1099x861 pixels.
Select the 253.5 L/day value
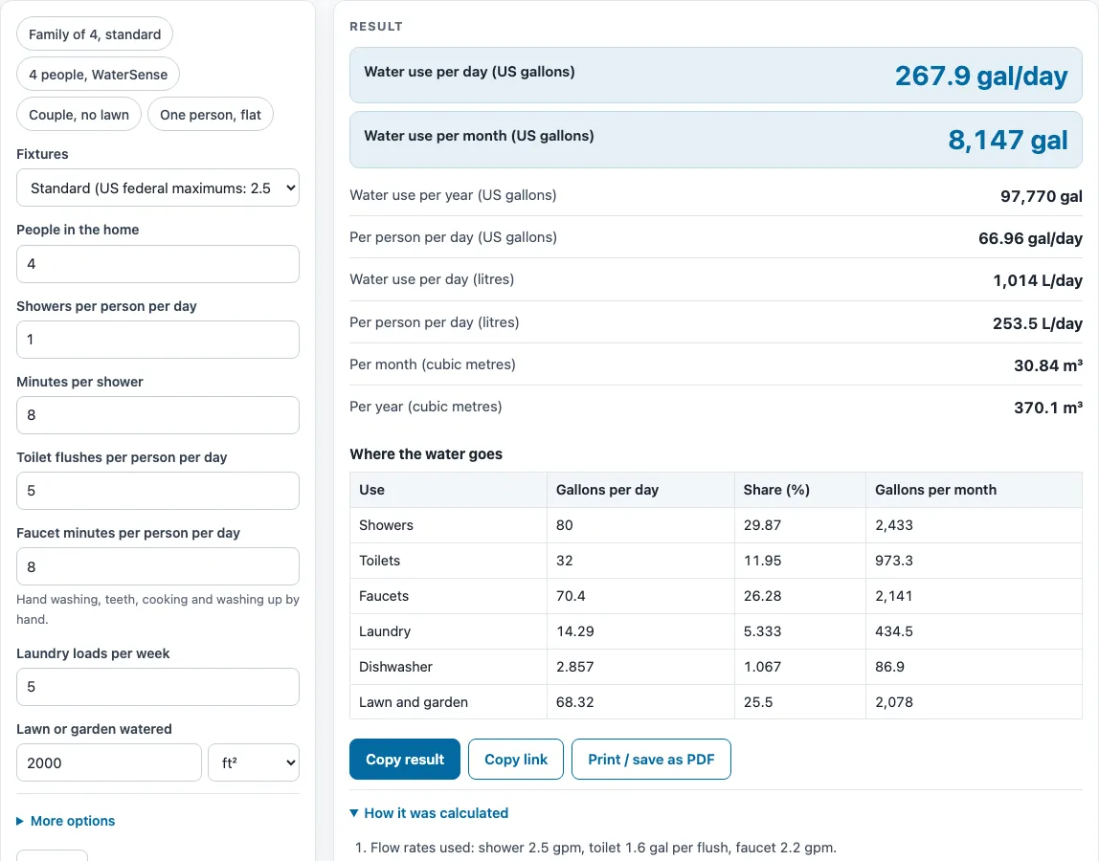[x=1038, y=323]
